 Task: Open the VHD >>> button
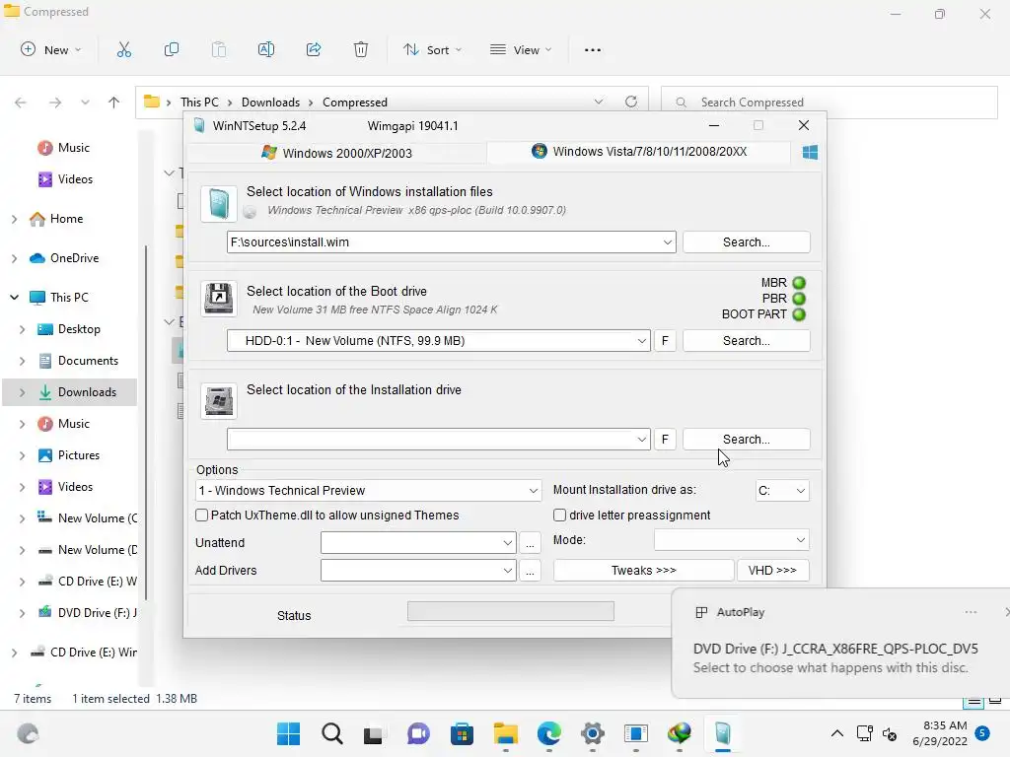772,571
